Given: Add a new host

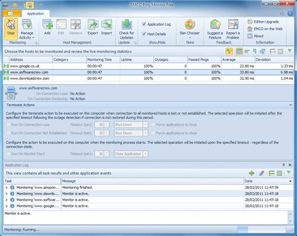Looking at the screenshot, I should [48, 27].
